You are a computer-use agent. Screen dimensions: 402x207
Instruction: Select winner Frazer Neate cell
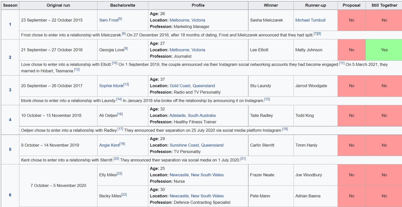coord(271,175)
